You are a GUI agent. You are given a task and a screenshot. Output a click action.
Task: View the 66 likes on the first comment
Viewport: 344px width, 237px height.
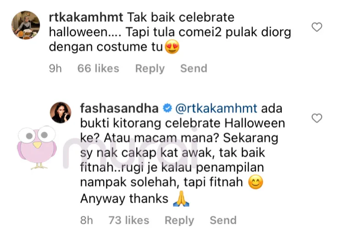tap(98, 68)
